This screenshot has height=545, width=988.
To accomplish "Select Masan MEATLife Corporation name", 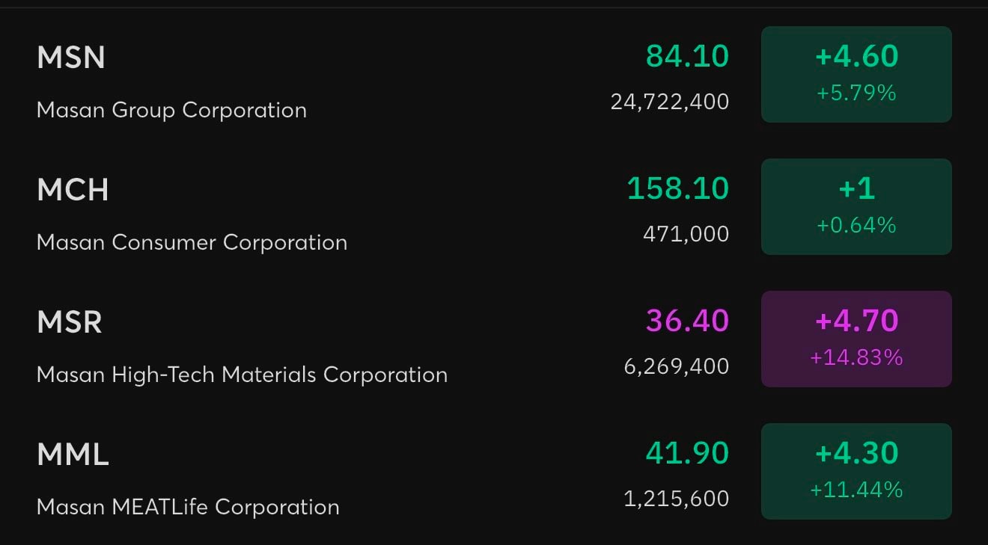I will pos(188,507).
